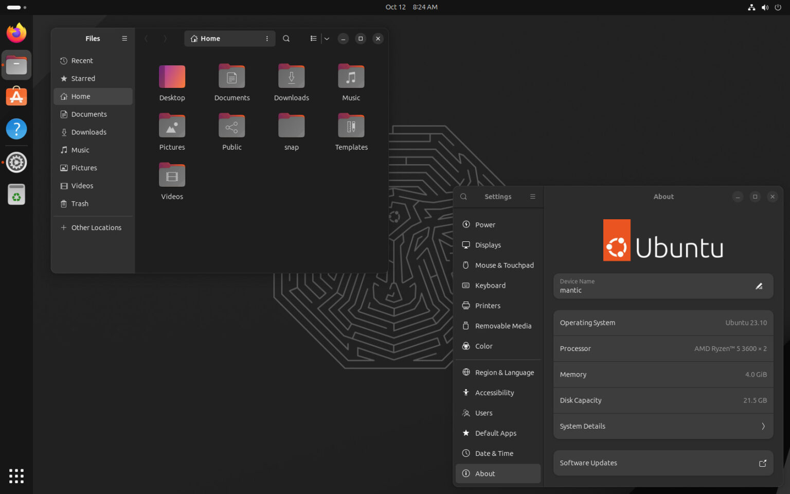The width and height of the screenshot is (790, 494).
Task: Expand the System Details row
Action: (663, 426)
